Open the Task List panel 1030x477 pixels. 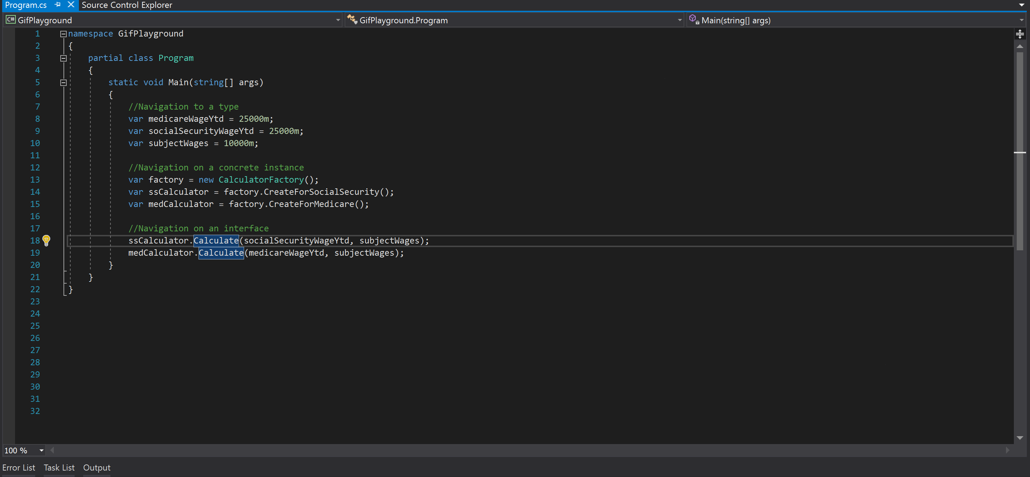[x=59, y=467]
